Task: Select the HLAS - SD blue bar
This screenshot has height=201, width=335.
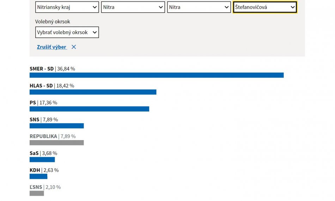Action: click(93, 92)
